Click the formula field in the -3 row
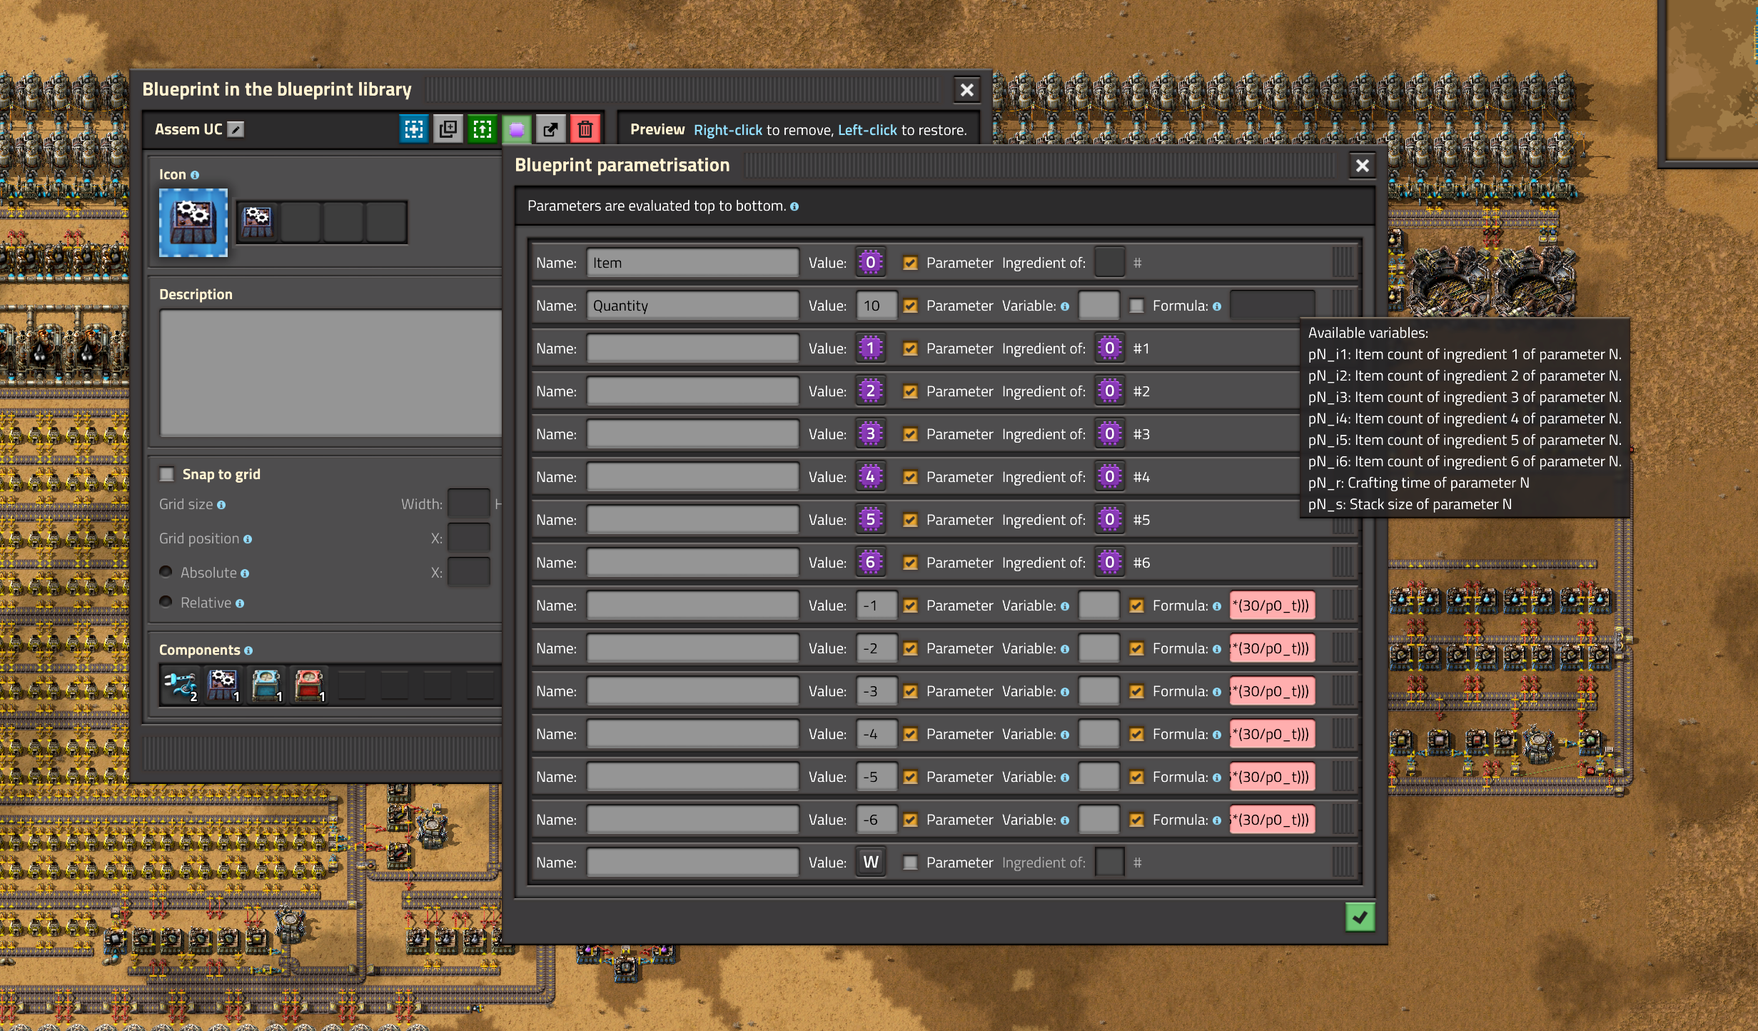Screen dimensions: 1758x1031 1272,691
